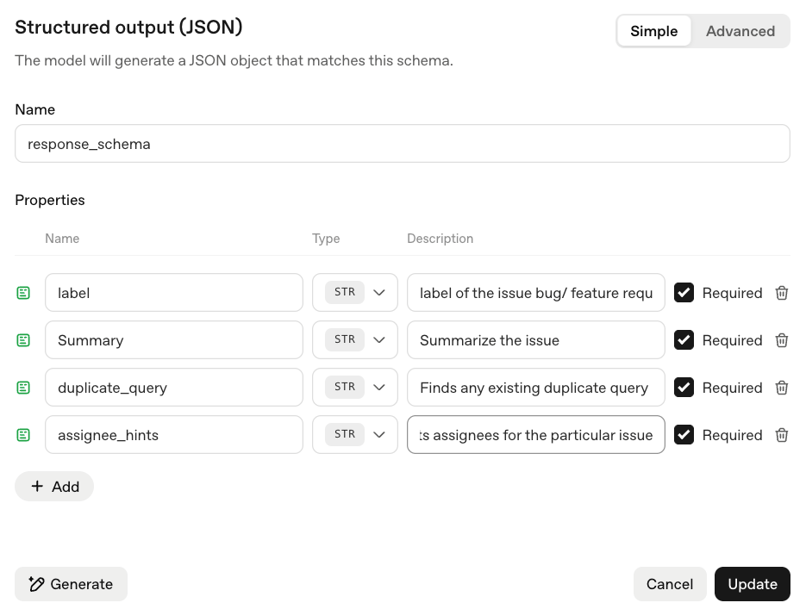Click the Required text in assignee_hints row
Screen dimensions: 806x609
pyautogui.click(x=732, y=436)
